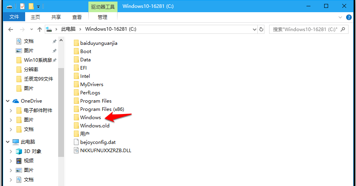This screenshot has height=186, width=356.
Task: Click the search magnifier icon
Action: pos(343,29)
